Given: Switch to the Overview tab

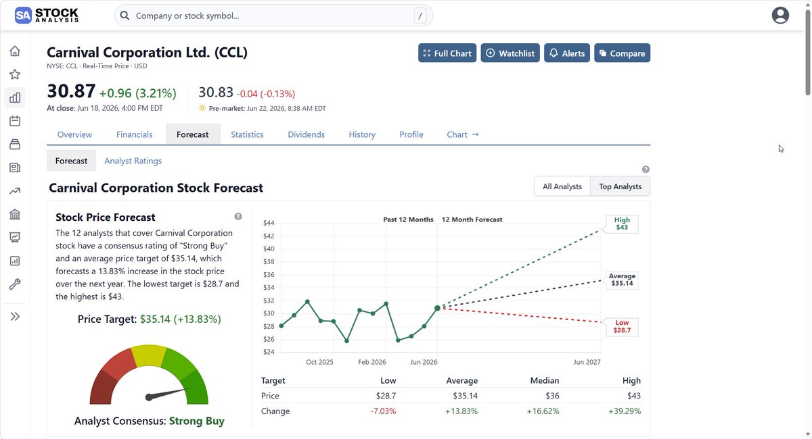Looking at the screenshot, I should pos(74,134).
